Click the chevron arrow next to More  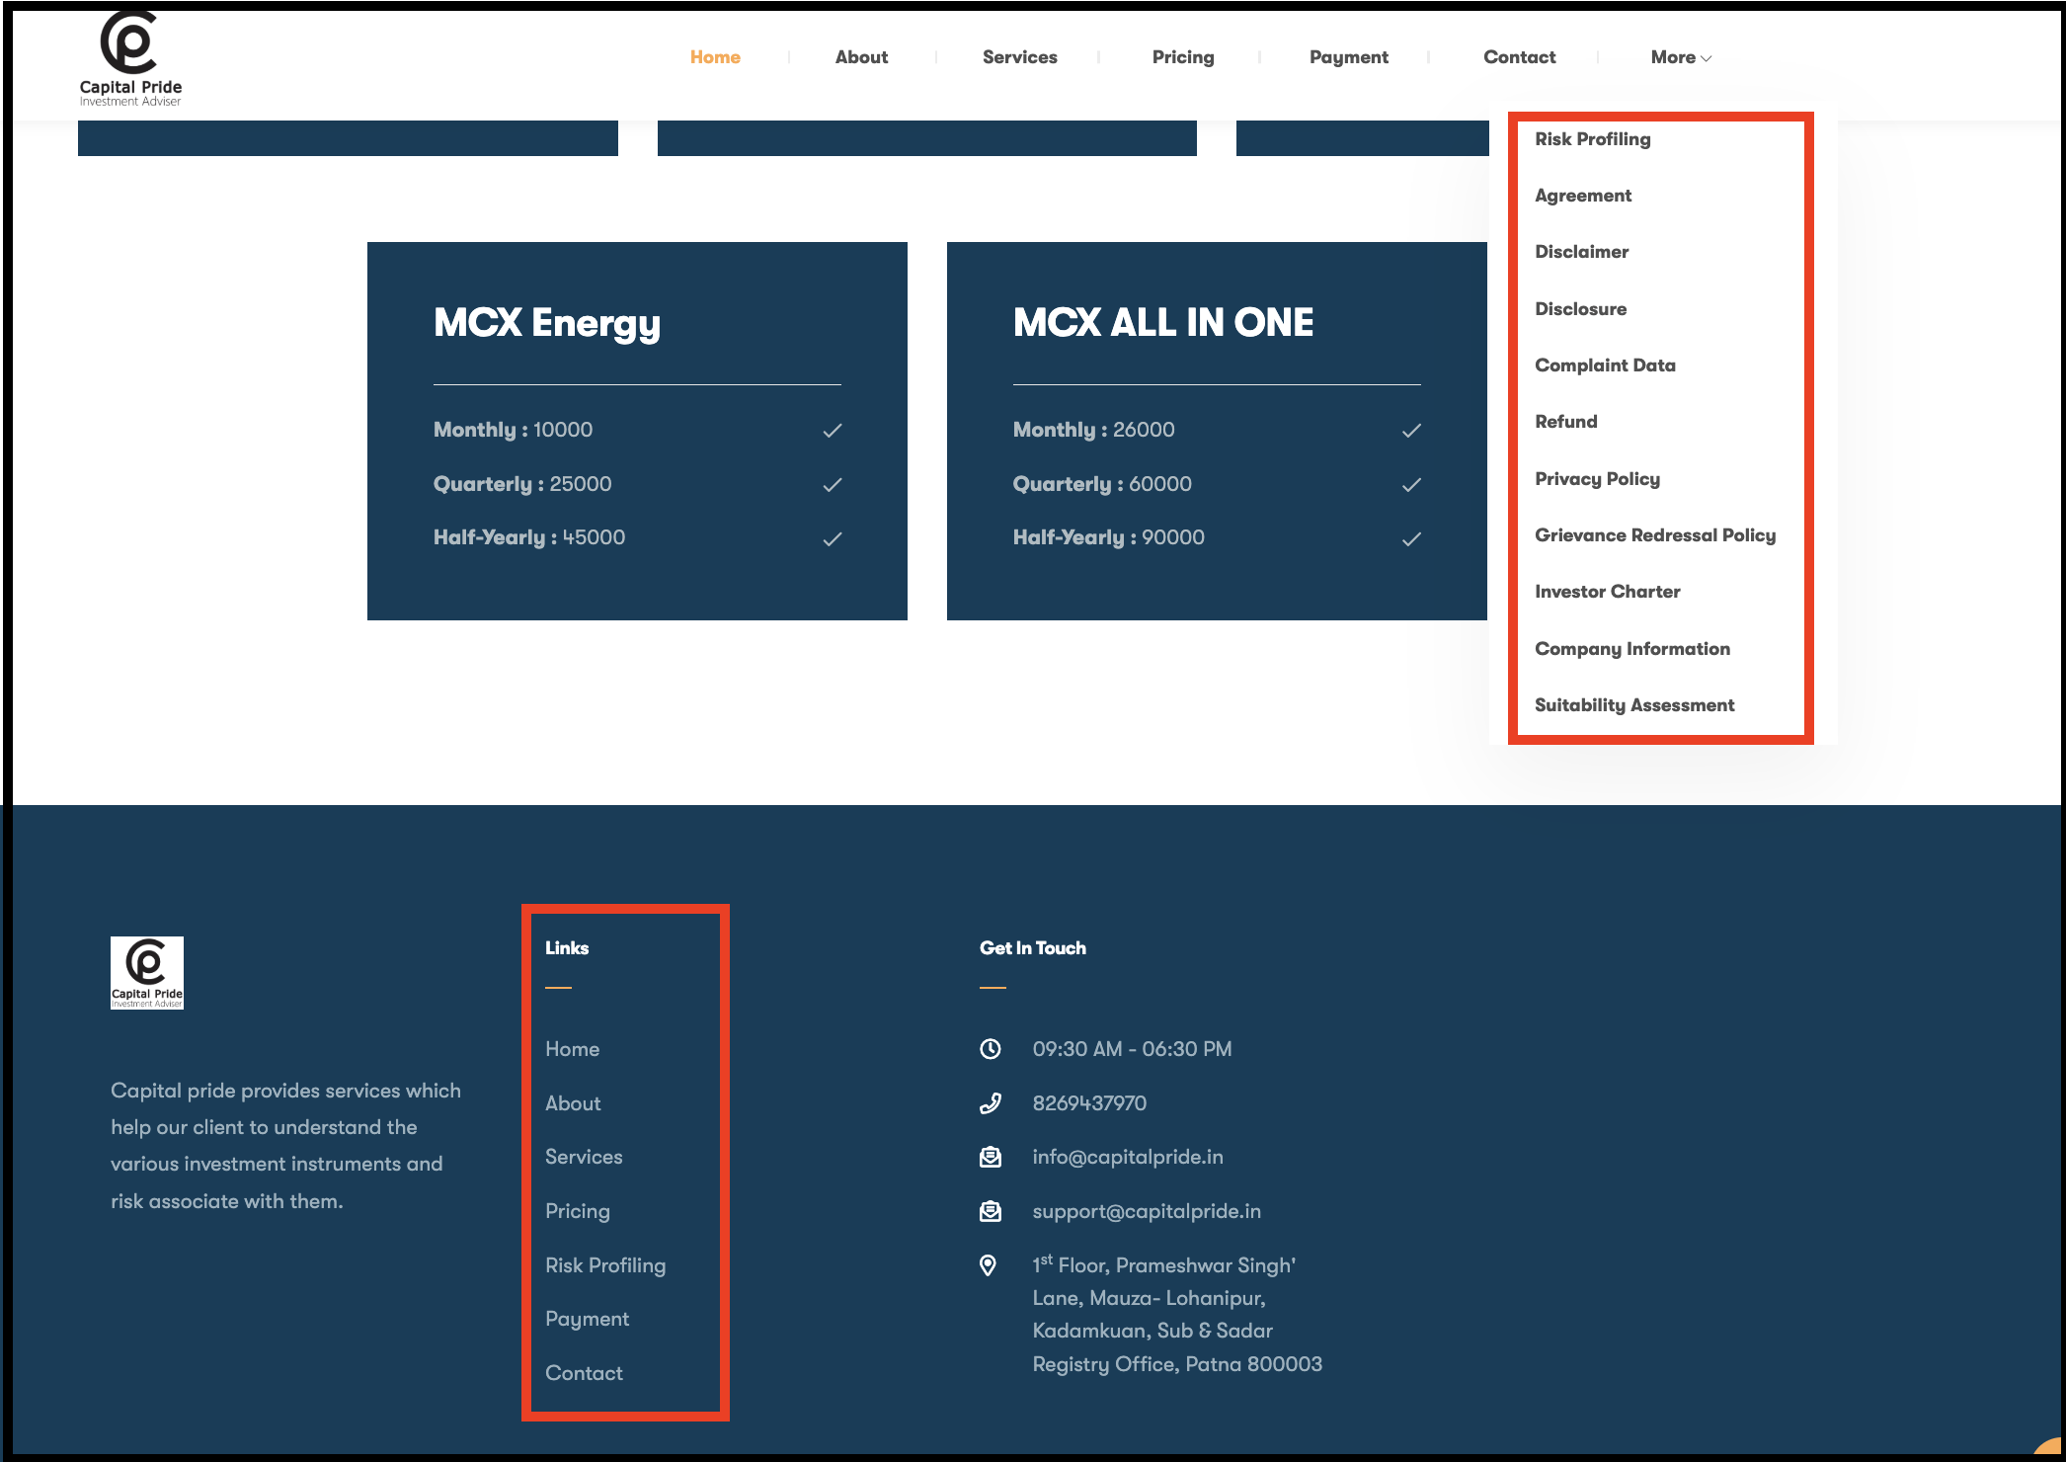tap(1706, 58)
